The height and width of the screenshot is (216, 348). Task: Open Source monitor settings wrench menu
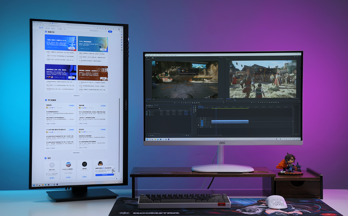pos(217,99)
